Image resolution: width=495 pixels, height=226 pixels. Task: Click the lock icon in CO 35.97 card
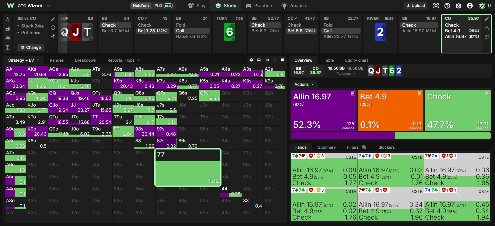click(x=487, y=28)
